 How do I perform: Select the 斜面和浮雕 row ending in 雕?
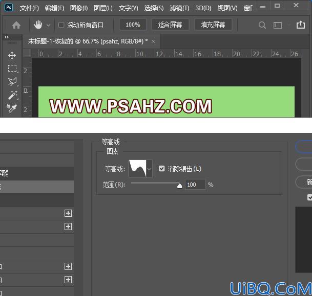(37, 173)
